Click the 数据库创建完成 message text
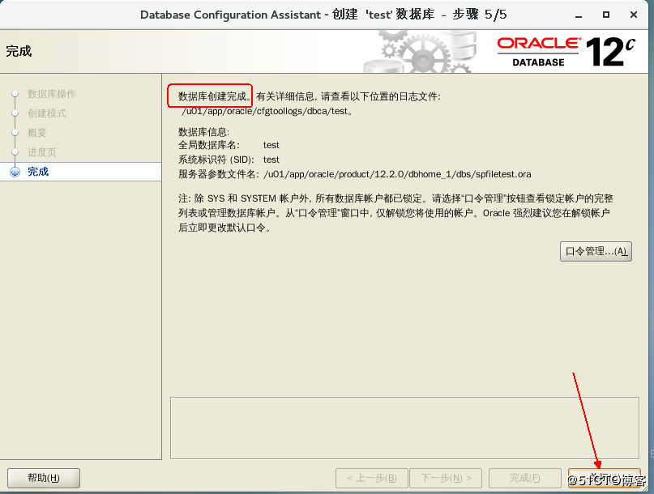 tap(215, 96)
